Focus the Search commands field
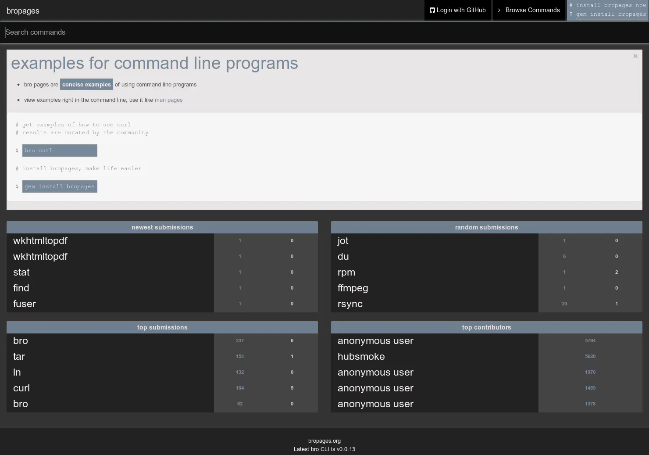 coord(324,32)
